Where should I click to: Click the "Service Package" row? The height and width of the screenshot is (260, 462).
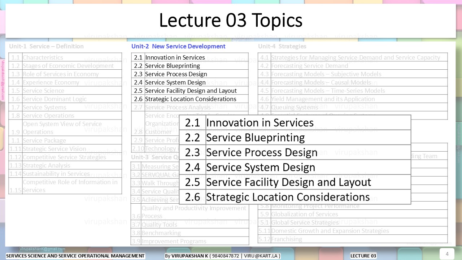click(65, 140)
